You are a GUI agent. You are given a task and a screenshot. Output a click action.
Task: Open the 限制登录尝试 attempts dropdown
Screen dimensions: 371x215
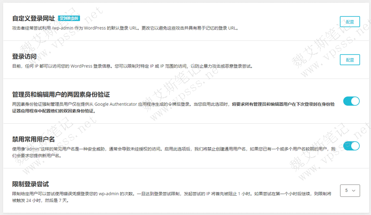tap(350, 190)
